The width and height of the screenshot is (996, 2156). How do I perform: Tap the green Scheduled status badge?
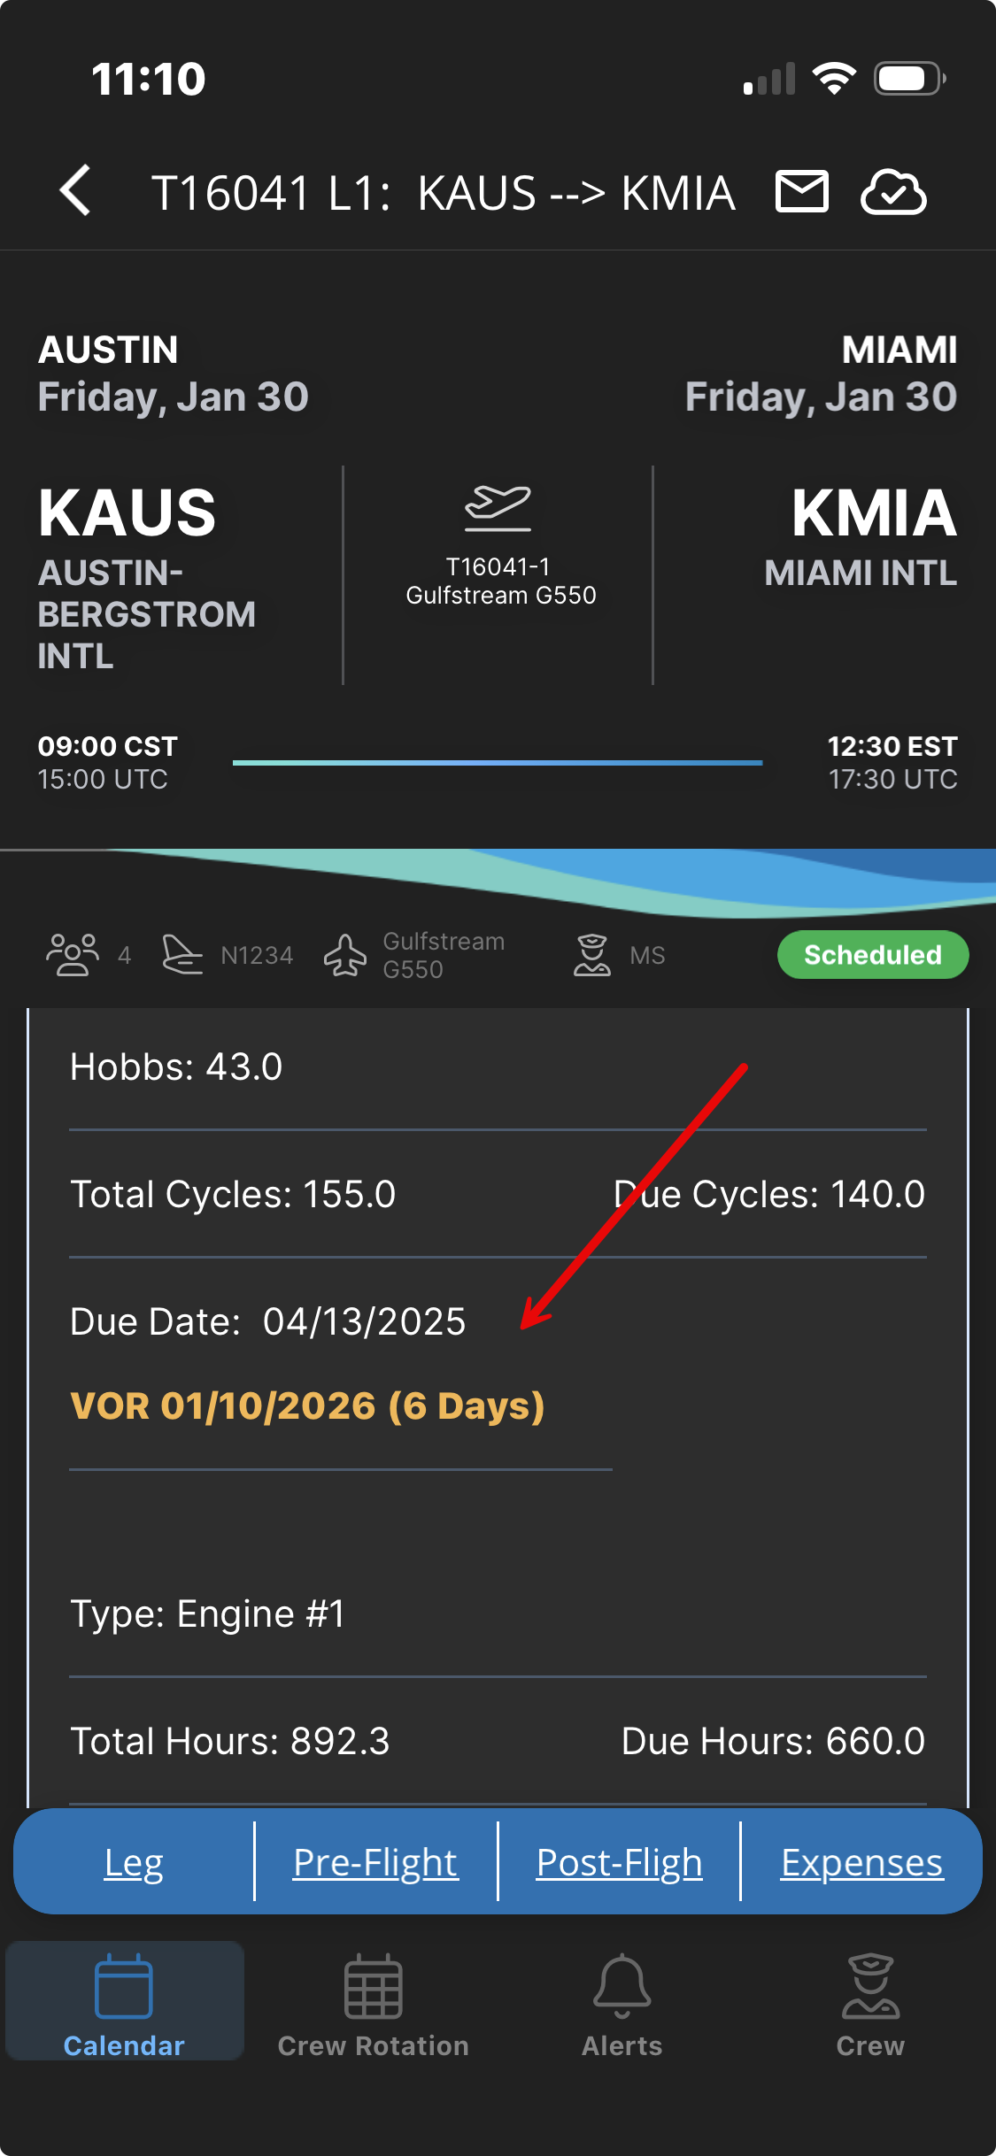(x=872, y=955)
